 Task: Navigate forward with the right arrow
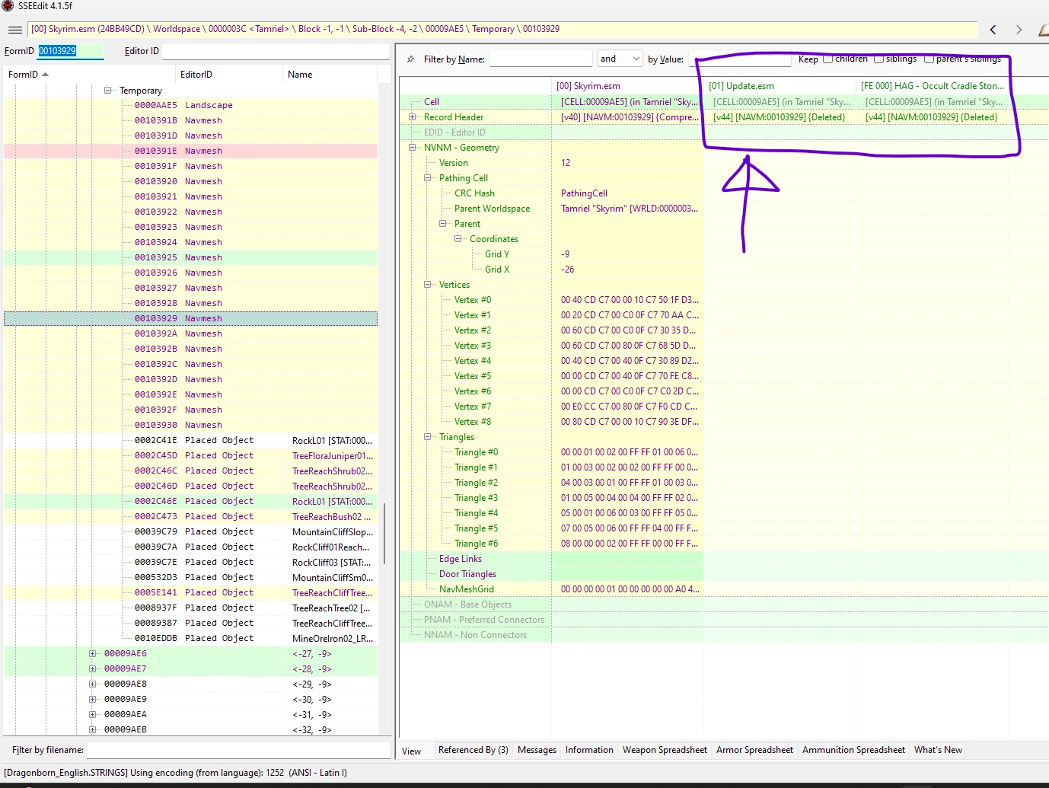point(1019,30)
